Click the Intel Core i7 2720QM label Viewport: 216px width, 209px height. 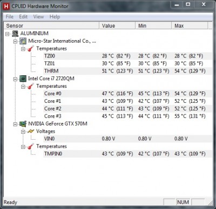click(51, 79)
